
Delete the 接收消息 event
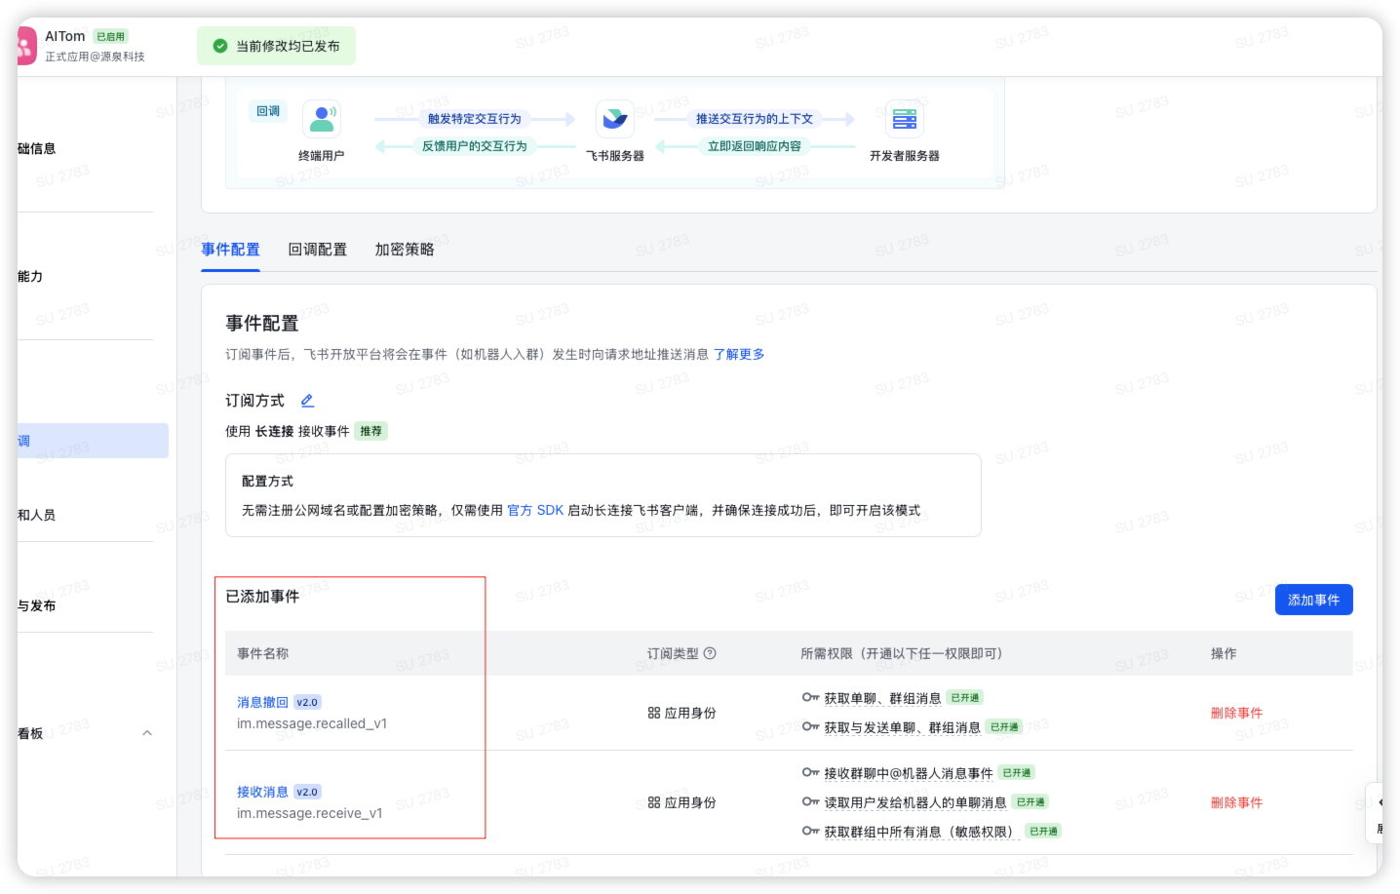(x=1236, y=802)
